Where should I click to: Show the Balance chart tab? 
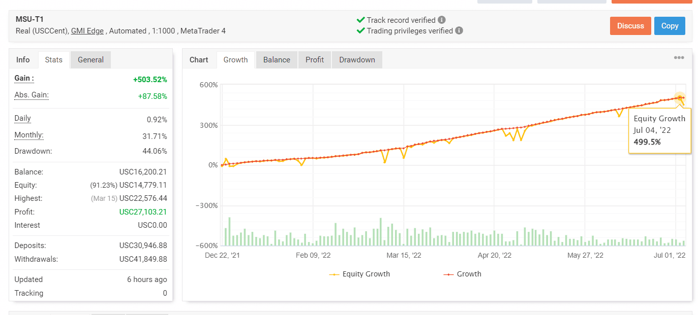coord(277,60)
